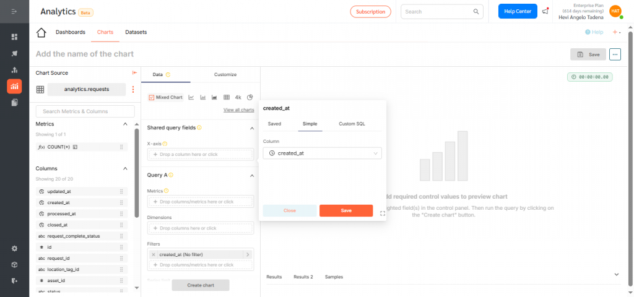This screenshot has width=634, height=297.
Task: Click the announcements megaphone icon
Action: tap(545, 11)
